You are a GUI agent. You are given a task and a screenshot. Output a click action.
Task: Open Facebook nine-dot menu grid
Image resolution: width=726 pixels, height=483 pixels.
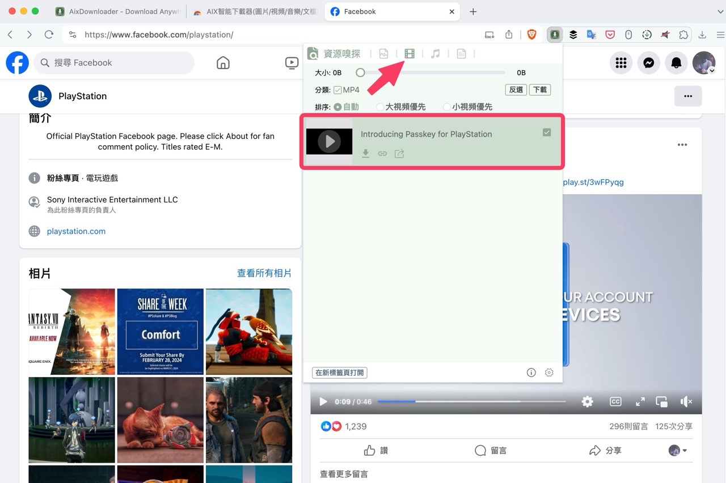tap(621, 63)
